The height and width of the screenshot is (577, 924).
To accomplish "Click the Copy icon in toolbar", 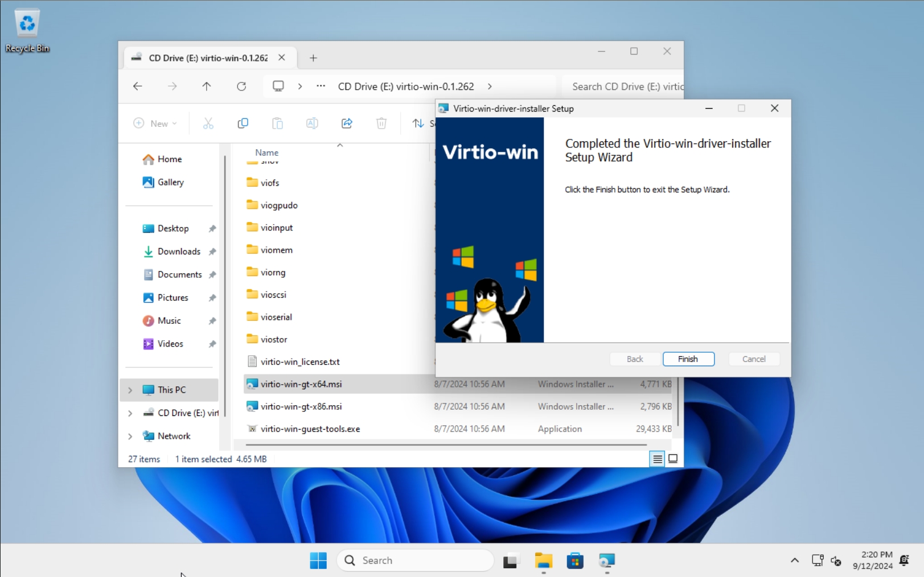I will 243,123.
